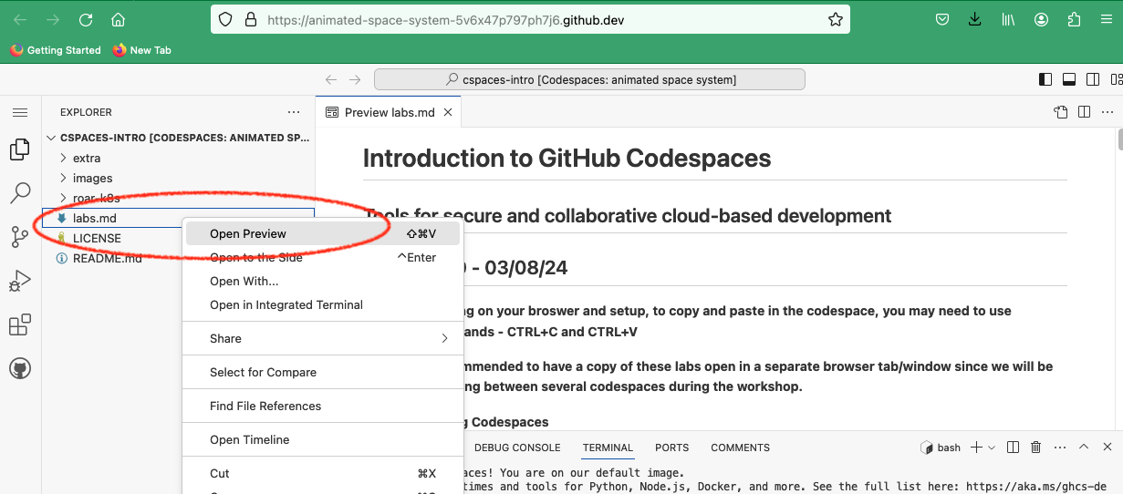Viewport: 1123px width, 494px height.
Task: Open the browser extensions puzzle icon
Action: pyautogui.click(x=1074, y=19)
